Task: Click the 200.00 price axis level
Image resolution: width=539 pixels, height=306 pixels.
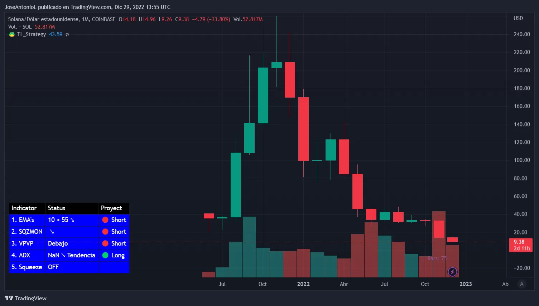Action: point(522,70)
